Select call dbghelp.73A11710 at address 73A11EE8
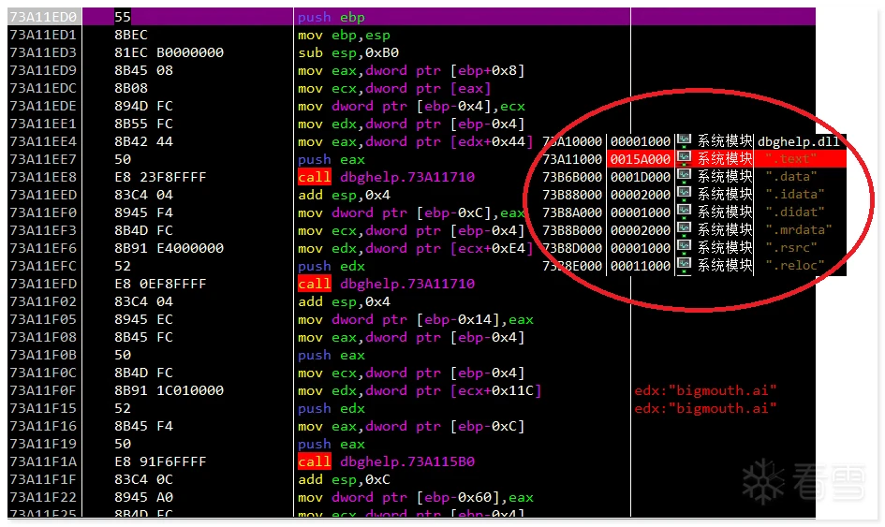Viewport: 885px width, 527px height. [386, 177]
